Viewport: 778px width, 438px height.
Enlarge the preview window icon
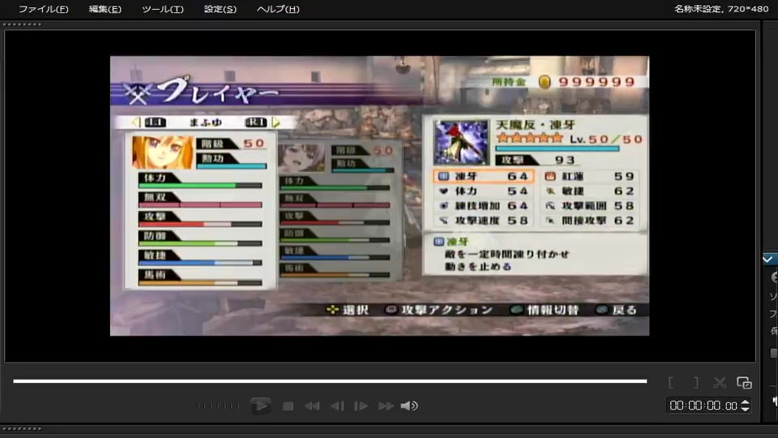744,382
